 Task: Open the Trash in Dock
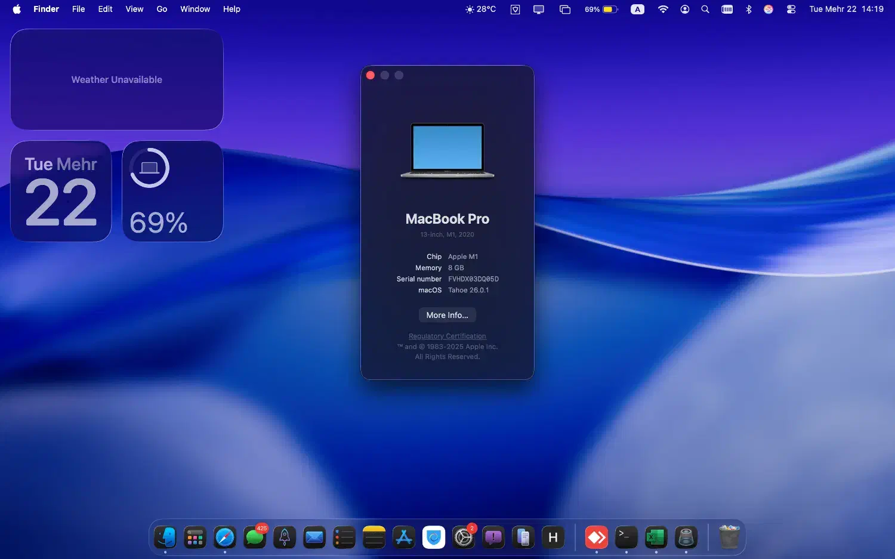point(729,538)
